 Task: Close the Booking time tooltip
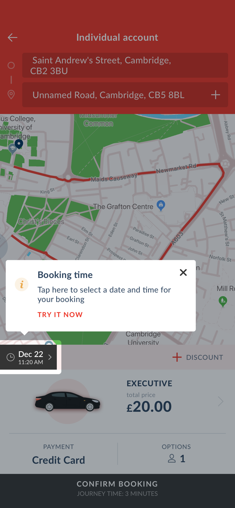(183, 273)
